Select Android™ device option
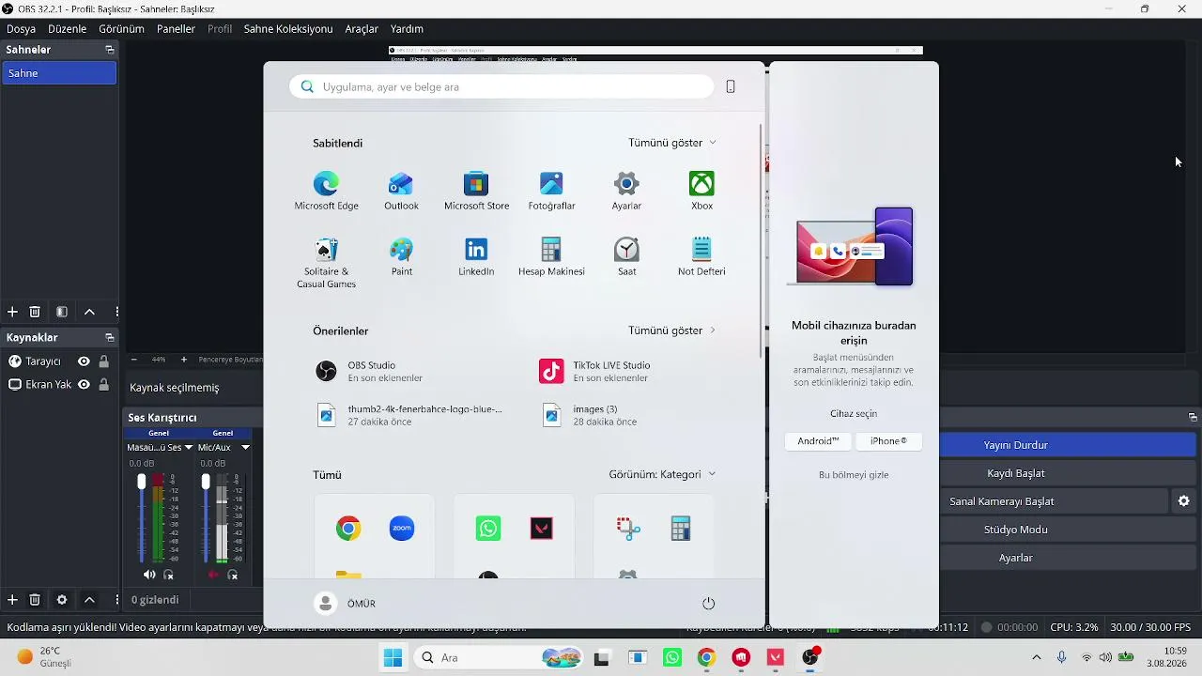The image size is (1202, 676). point(818,441)
